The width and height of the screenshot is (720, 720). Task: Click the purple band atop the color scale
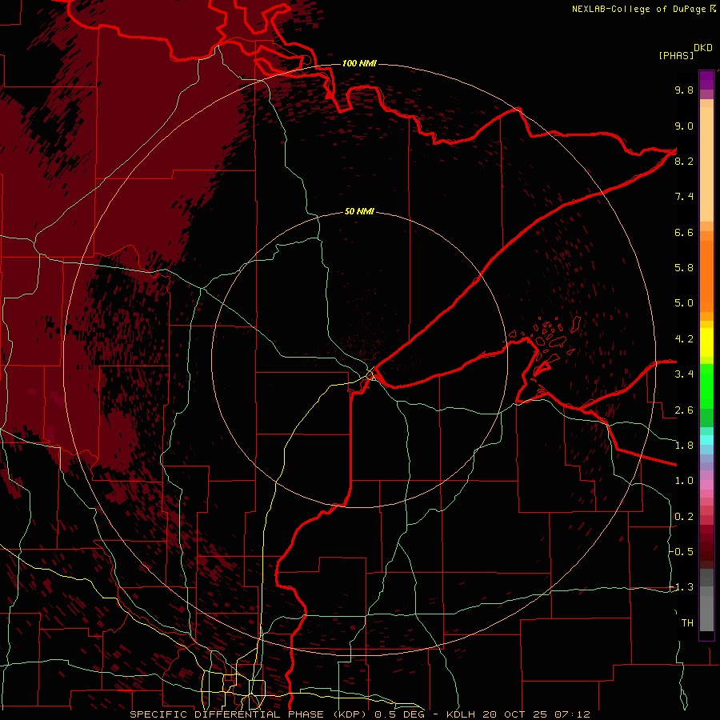pyautogui.click(x=706, y=80)
